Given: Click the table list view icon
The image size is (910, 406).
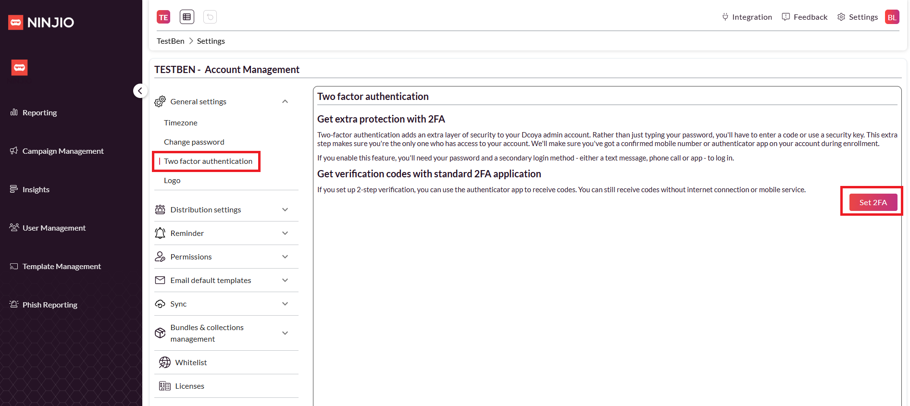Looking at the screenshot, I should [187, 17].
